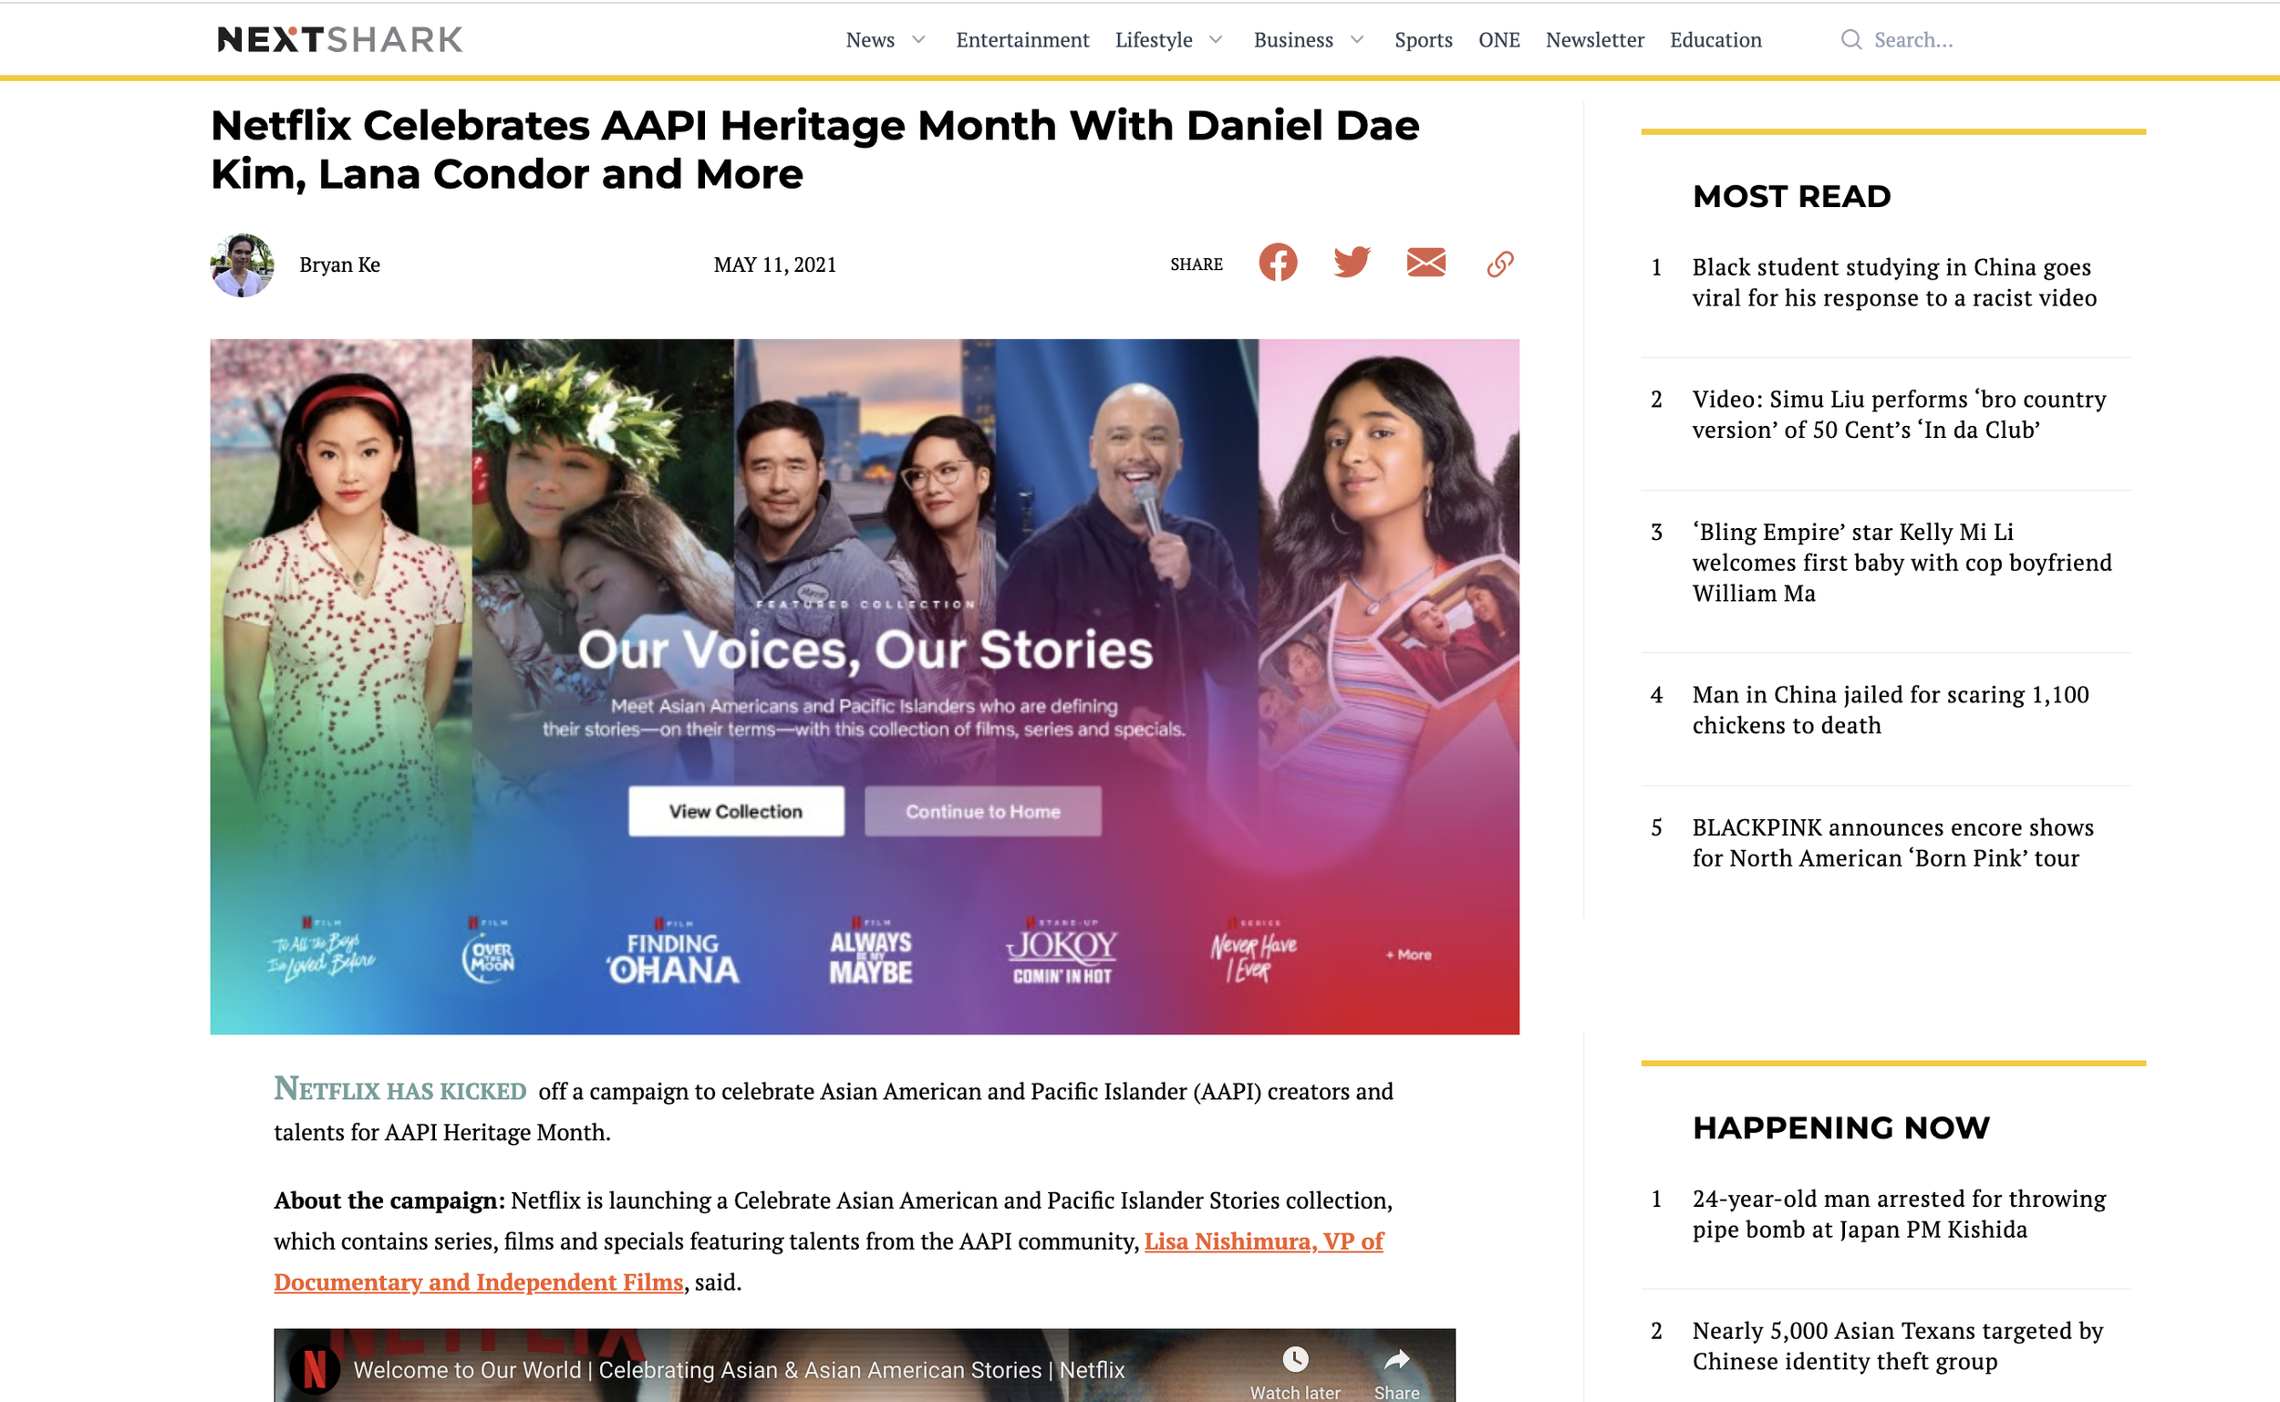
Task: Follow Lisa Nishimura VP link
Action: click(828, 1262)
